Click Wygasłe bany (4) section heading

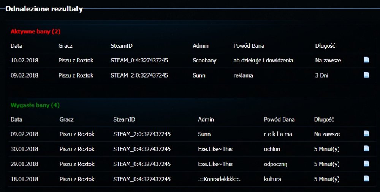point(35,105)
